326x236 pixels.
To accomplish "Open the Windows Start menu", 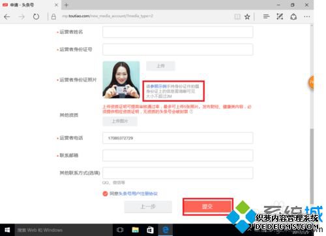I will [x=7, y=230].
